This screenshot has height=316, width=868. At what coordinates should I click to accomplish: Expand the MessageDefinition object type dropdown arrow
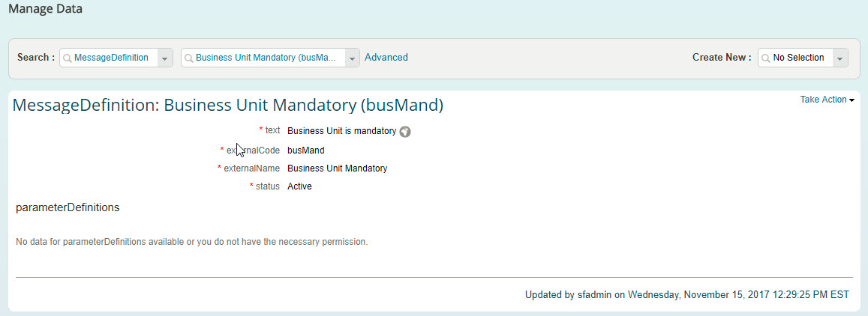pyautogui.click(x=164, y=58)
